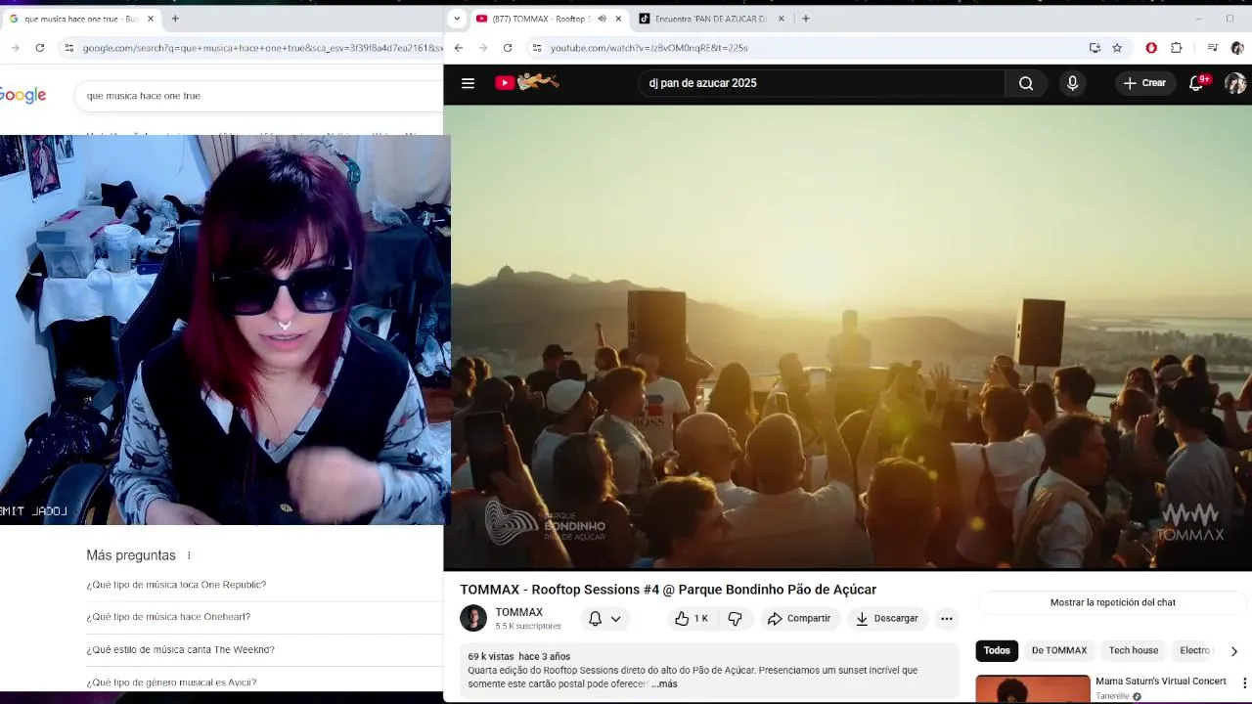
Task: Close the Google search tab
Action: 151,19
